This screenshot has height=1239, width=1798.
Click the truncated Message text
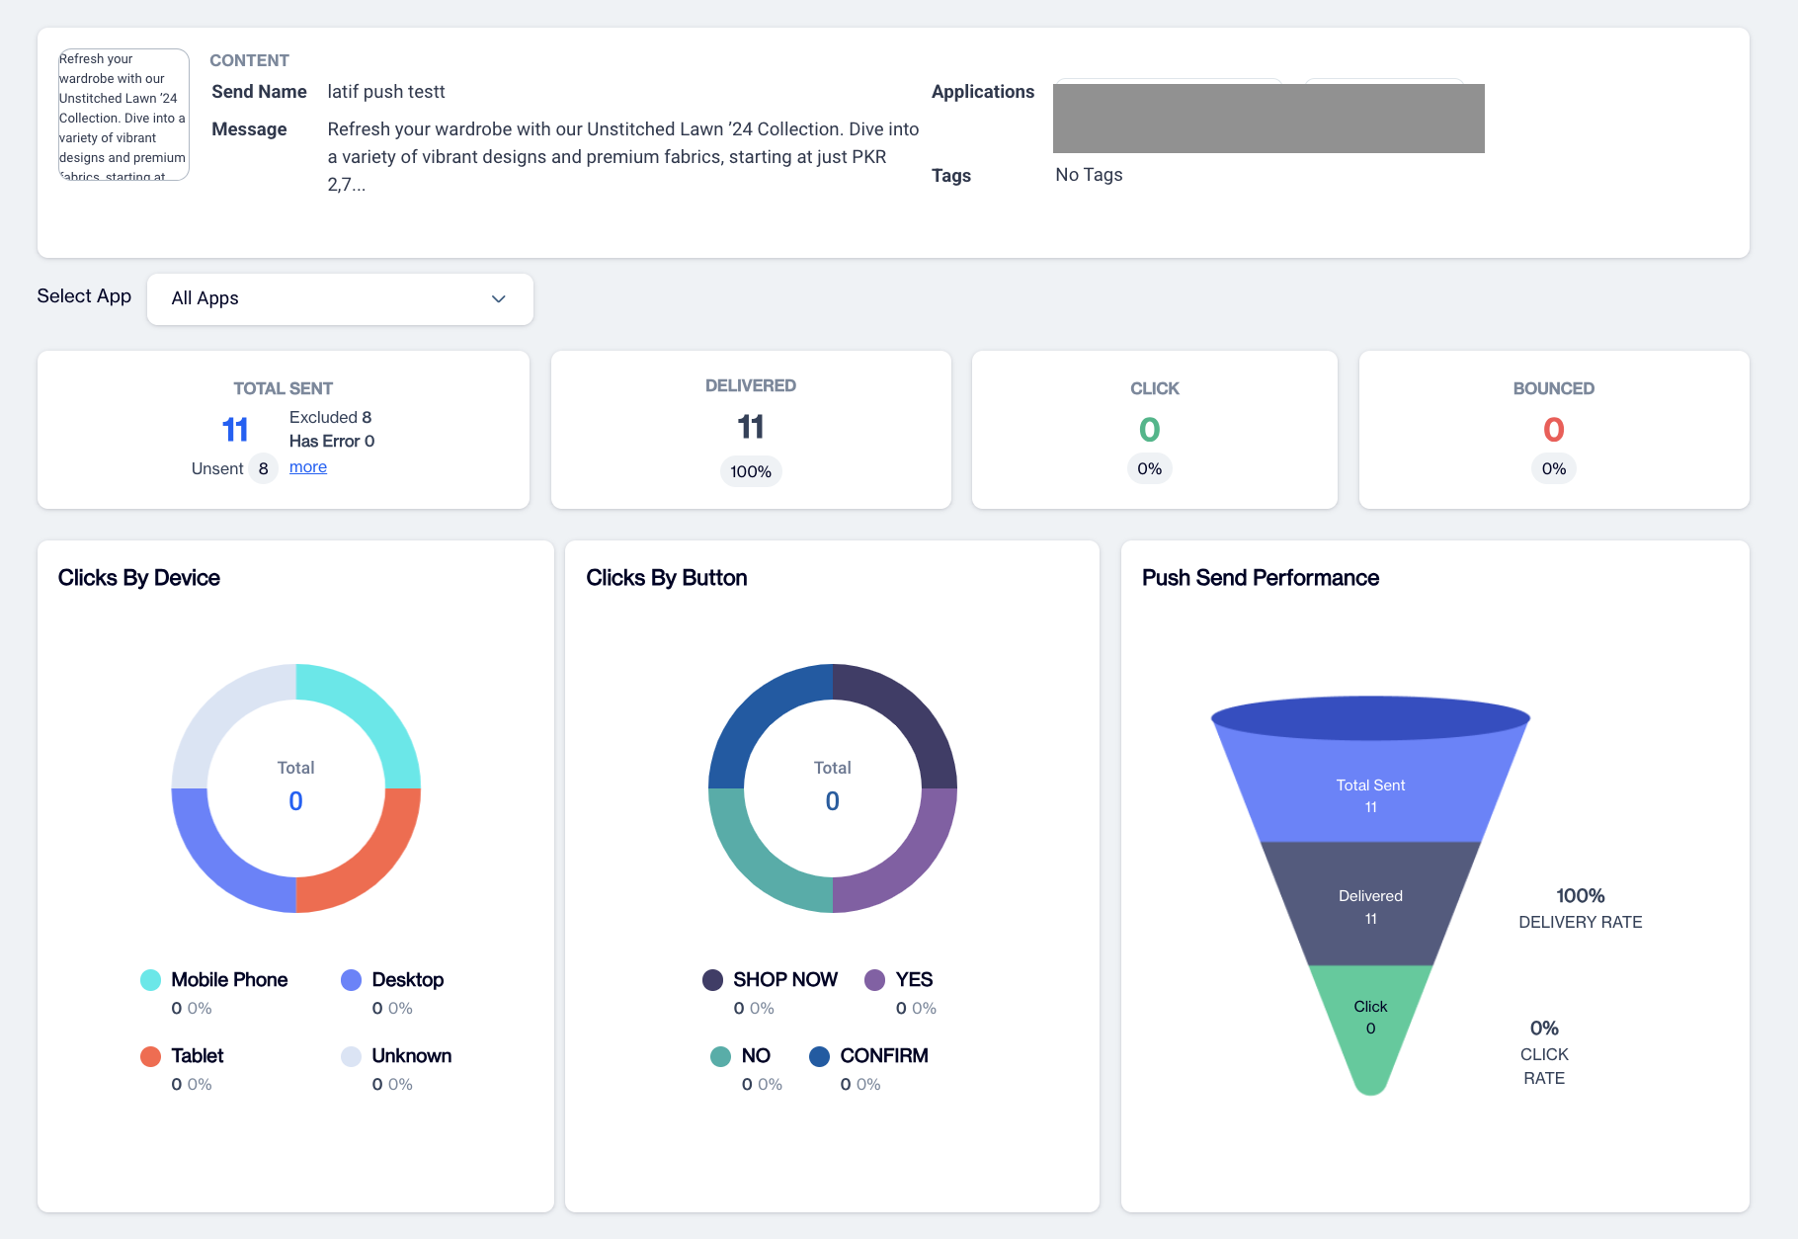pyautogui.click(x=623, y=157)
